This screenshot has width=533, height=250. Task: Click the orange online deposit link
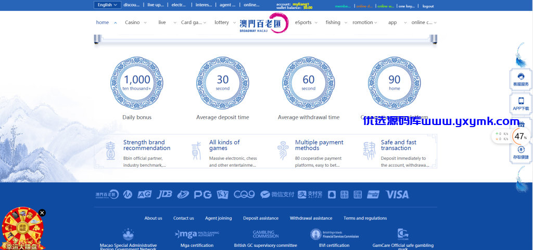click(x=364, y=6)
